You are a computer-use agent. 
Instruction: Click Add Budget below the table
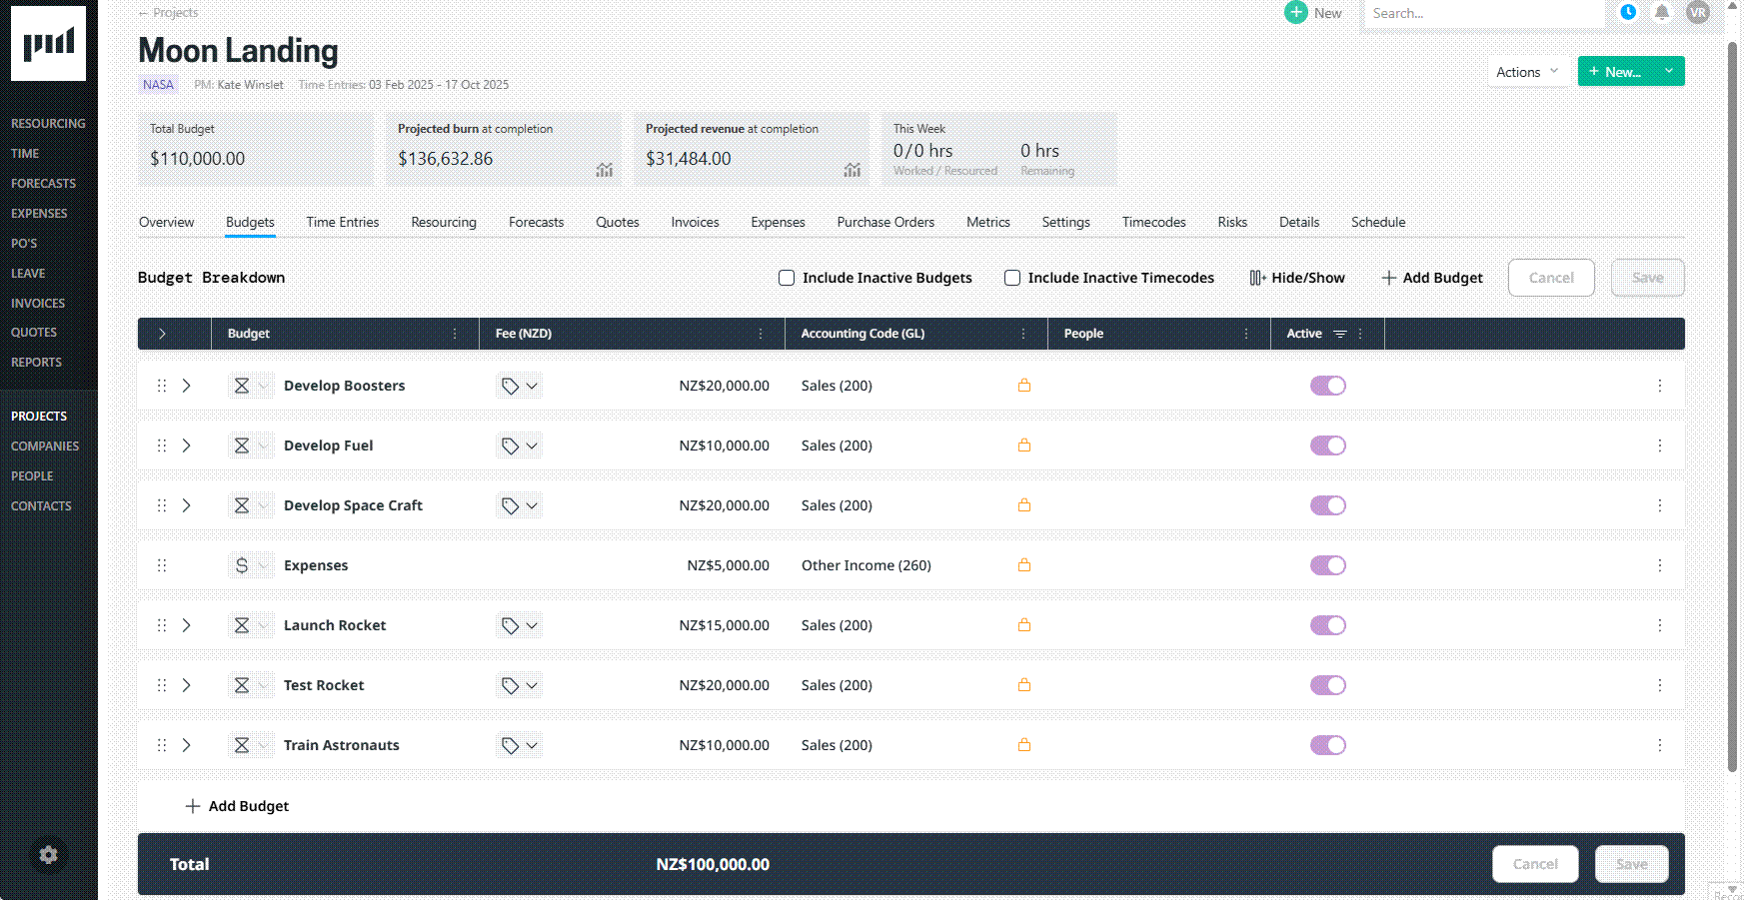pos(238,806)
